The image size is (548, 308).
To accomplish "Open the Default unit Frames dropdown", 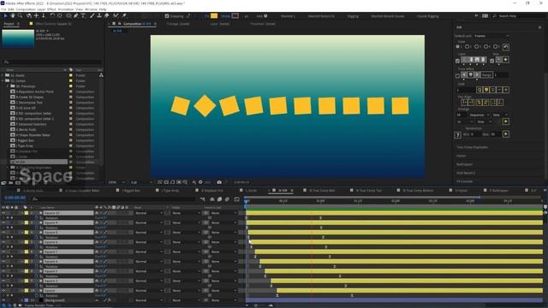I will click(491, 36).
